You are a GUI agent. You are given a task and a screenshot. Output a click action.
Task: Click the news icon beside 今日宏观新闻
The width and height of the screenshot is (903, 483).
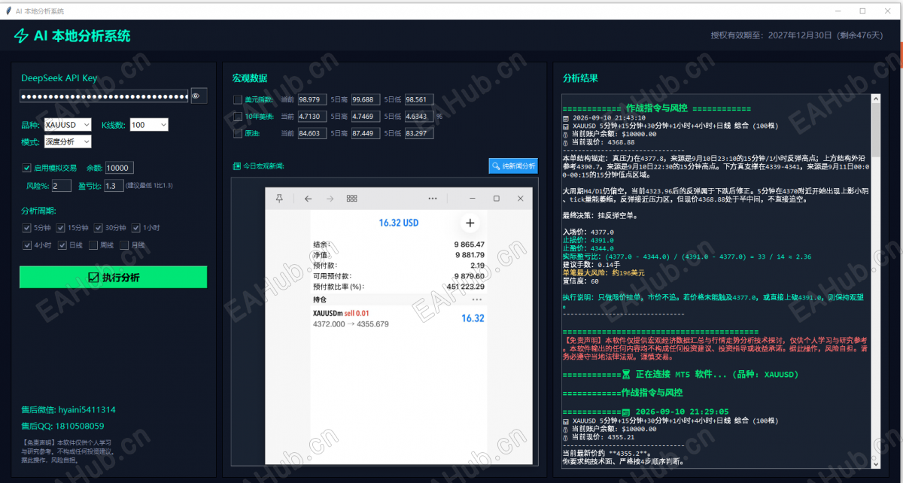point(236,166)
